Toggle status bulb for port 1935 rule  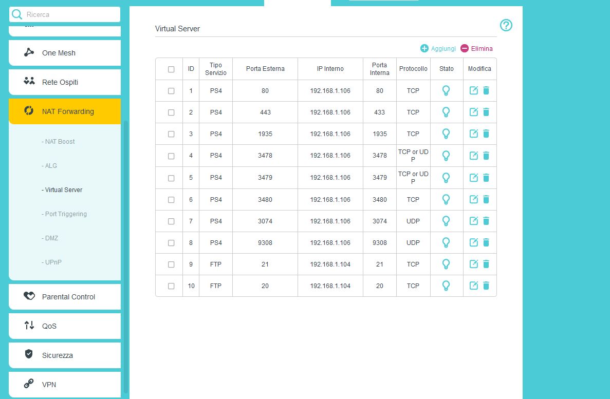(446, 134)
